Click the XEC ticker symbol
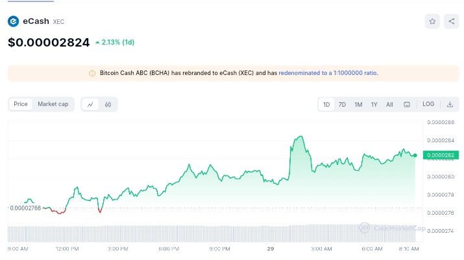This screenshot has height=260, width=464. [x=58, y=22]
